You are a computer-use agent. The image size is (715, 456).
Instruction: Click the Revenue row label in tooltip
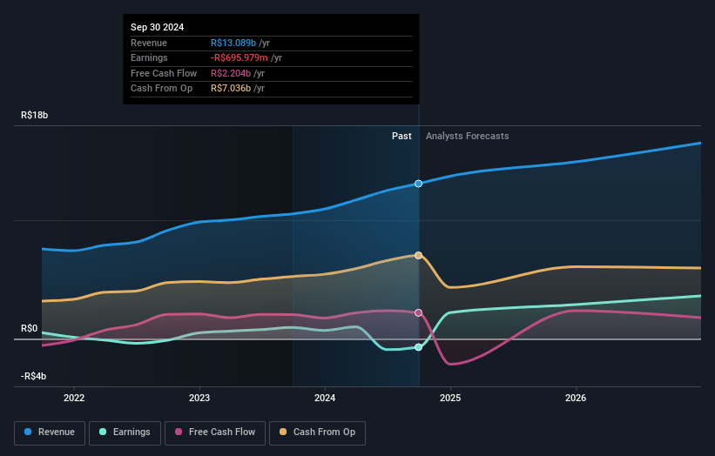tap(149, 43)
